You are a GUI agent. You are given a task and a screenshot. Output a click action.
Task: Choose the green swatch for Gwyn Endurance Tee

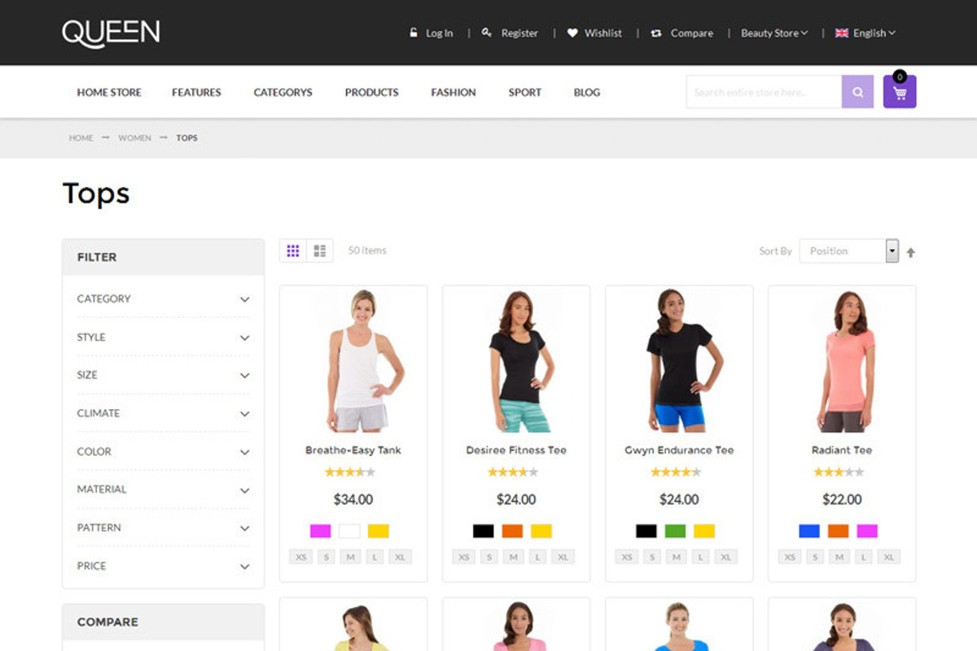click(675, 531)
